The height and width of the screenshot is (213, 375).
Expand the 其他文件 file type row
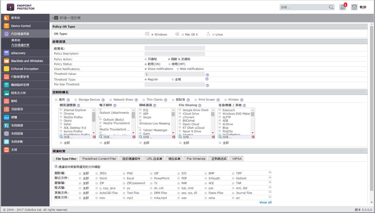point(270,192)
